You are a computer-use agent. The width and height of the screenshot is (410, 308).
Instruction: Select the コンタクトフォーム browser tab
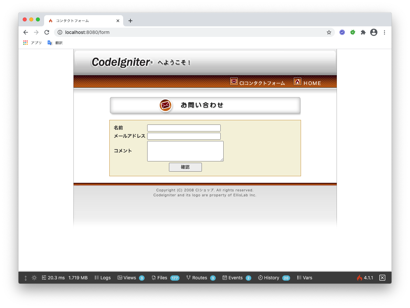pos(84,21)
